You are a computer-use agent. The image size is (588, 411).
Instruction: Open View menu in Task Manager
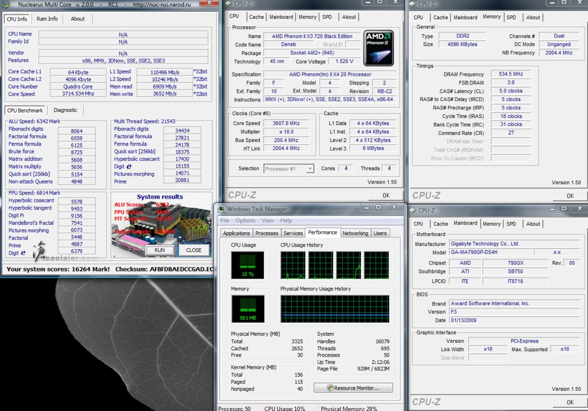point(268,220)
